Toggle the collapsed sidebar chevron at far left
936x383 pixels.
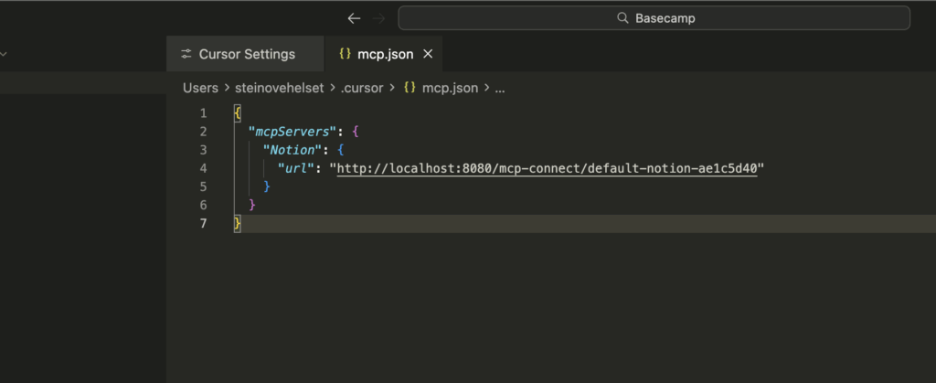(x=4, y=54)
